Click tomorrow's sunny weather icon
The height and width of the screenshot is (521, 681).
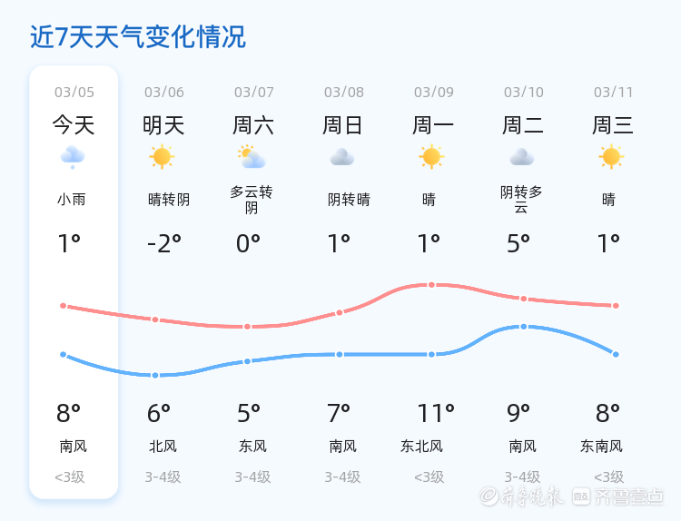(x=162, y=157)
